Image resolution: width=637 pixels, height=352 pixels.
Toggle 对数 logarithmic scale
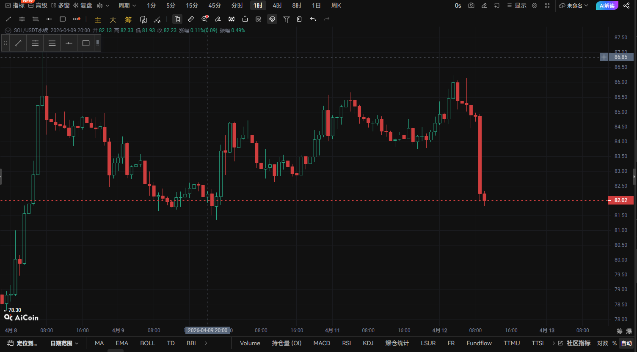coord(603,343)
